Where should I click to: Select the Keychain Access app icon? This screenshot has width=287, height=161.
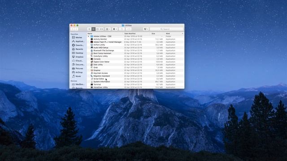click(x=91, y=73)
